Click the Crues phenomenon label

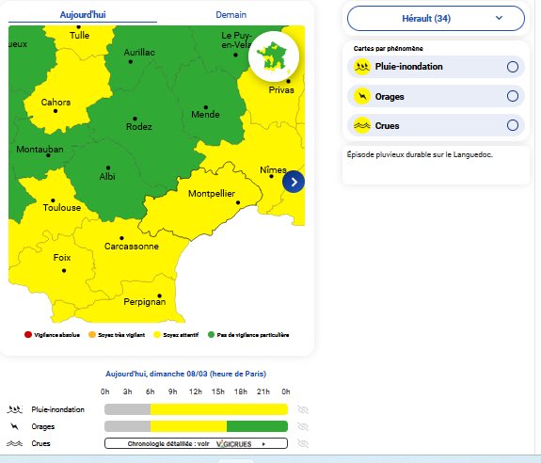387,126
